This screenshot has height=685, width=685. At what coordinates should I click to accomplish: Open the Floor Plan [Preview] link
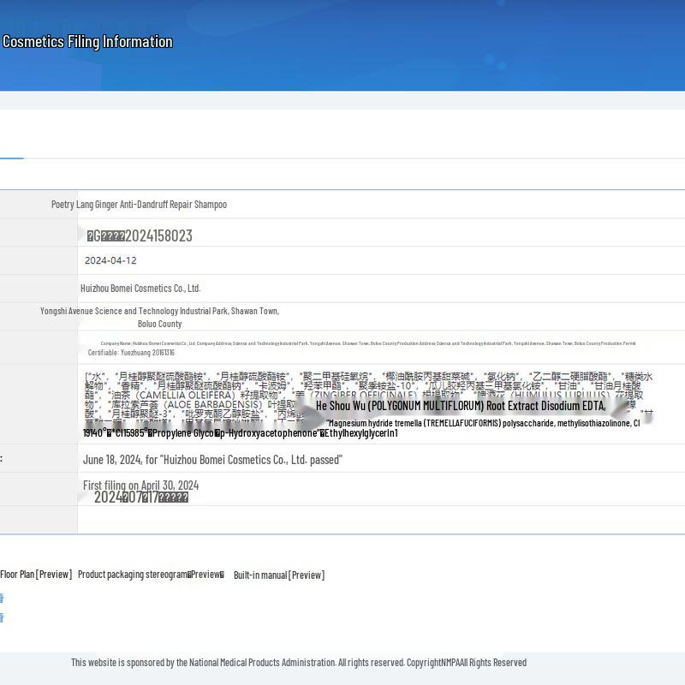[36, 574]
